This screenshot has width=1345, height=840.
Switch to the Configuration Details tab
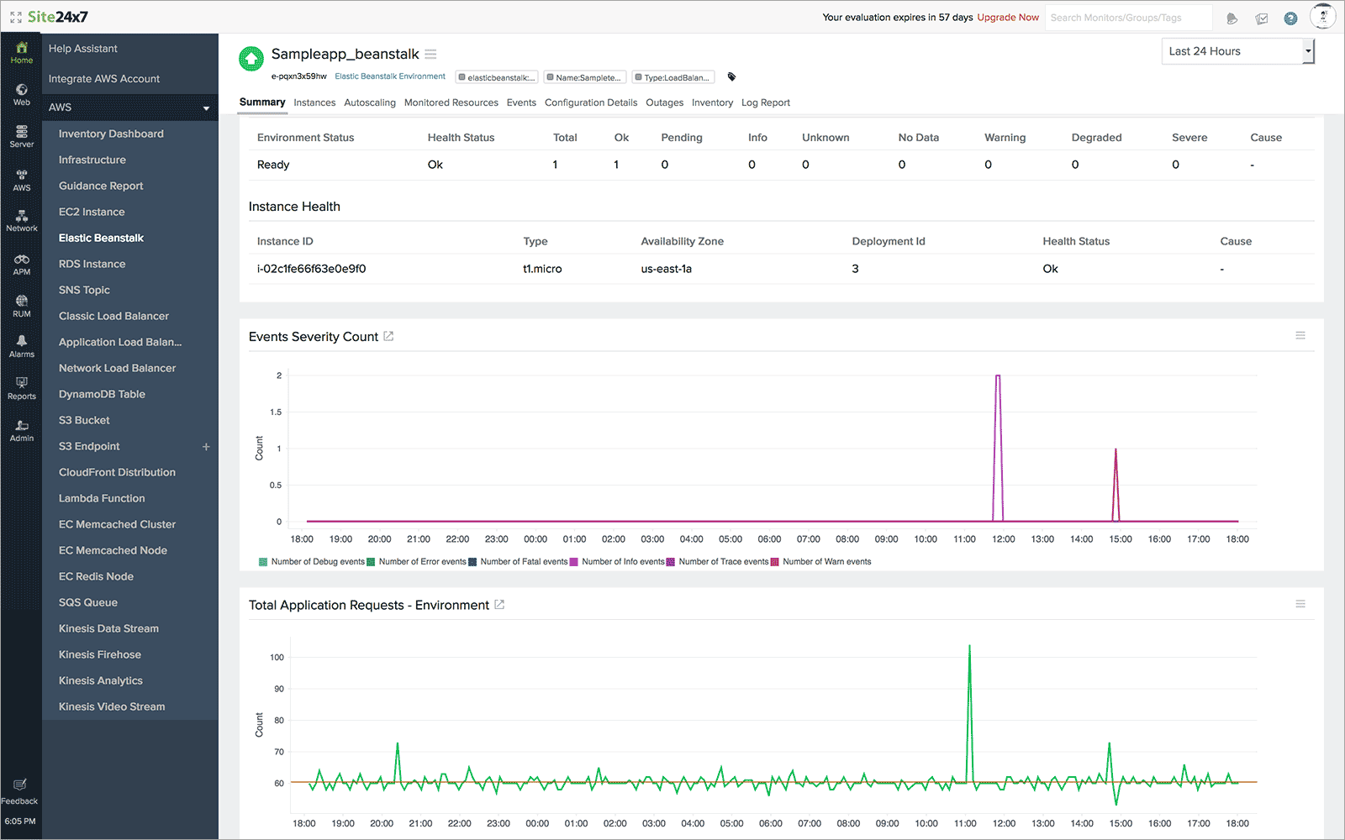(590, 102)
